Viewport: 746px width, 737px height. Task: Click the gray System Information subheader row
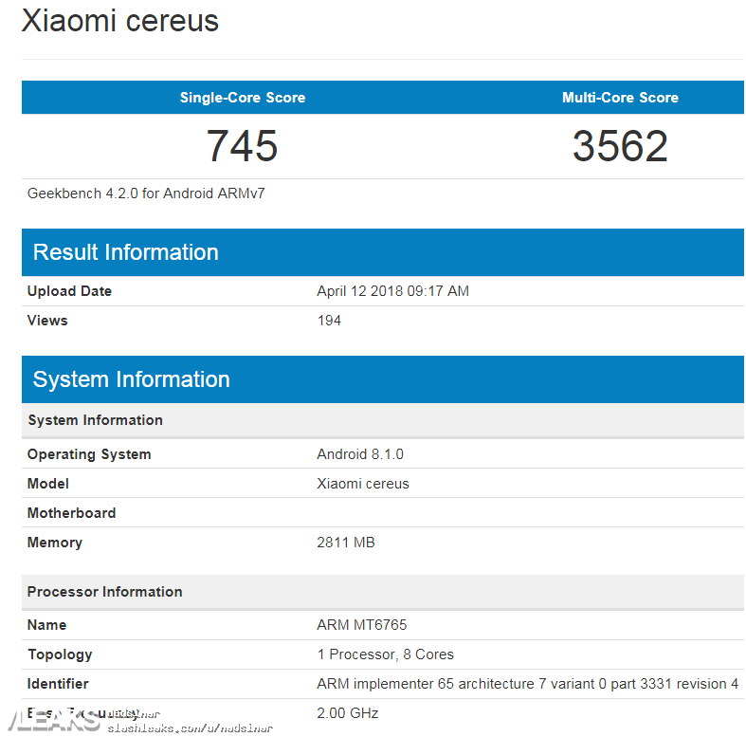click(x=383, y=420)
